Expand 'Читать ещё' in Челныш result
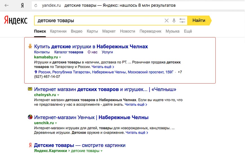Viewport: 245px width, 160px height. (x=136, y=105)
